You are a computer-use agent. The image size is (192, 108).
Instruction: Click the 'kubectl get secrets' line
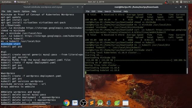point(14,57)
